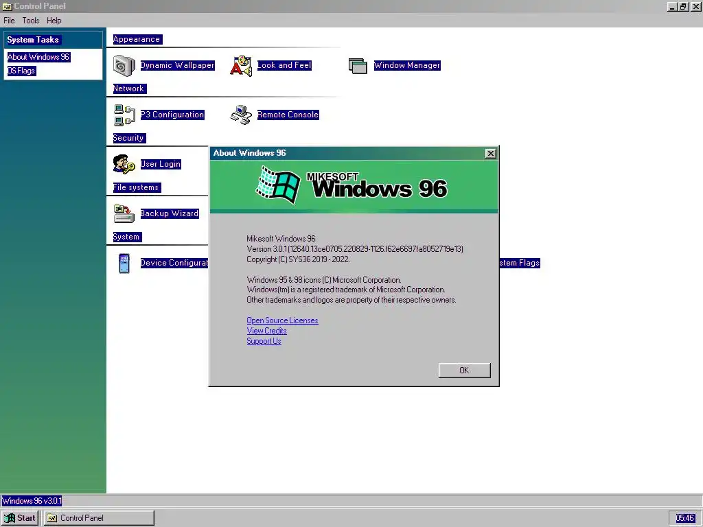Click the Backup Wizard label
Image resolution: width=703 pixels, height=527 pixels.
pyautogui.click(x=170, y=213)
